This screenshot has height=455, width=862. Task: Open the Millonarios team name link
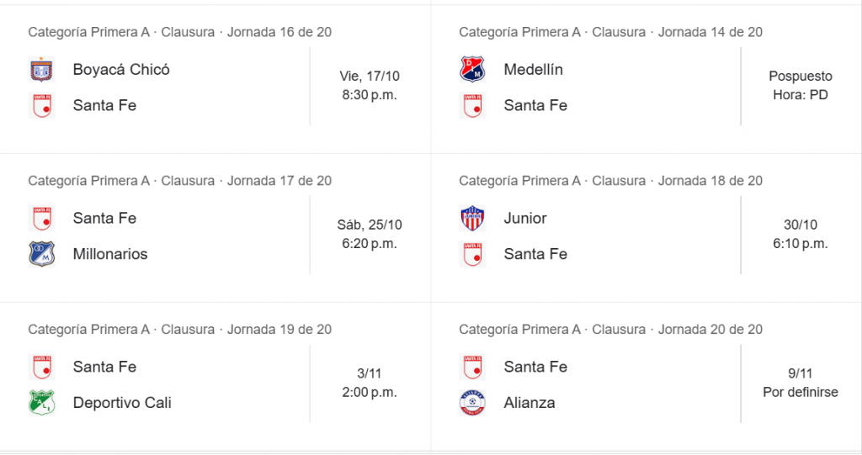pyautogui.click(x=110, y=254)
